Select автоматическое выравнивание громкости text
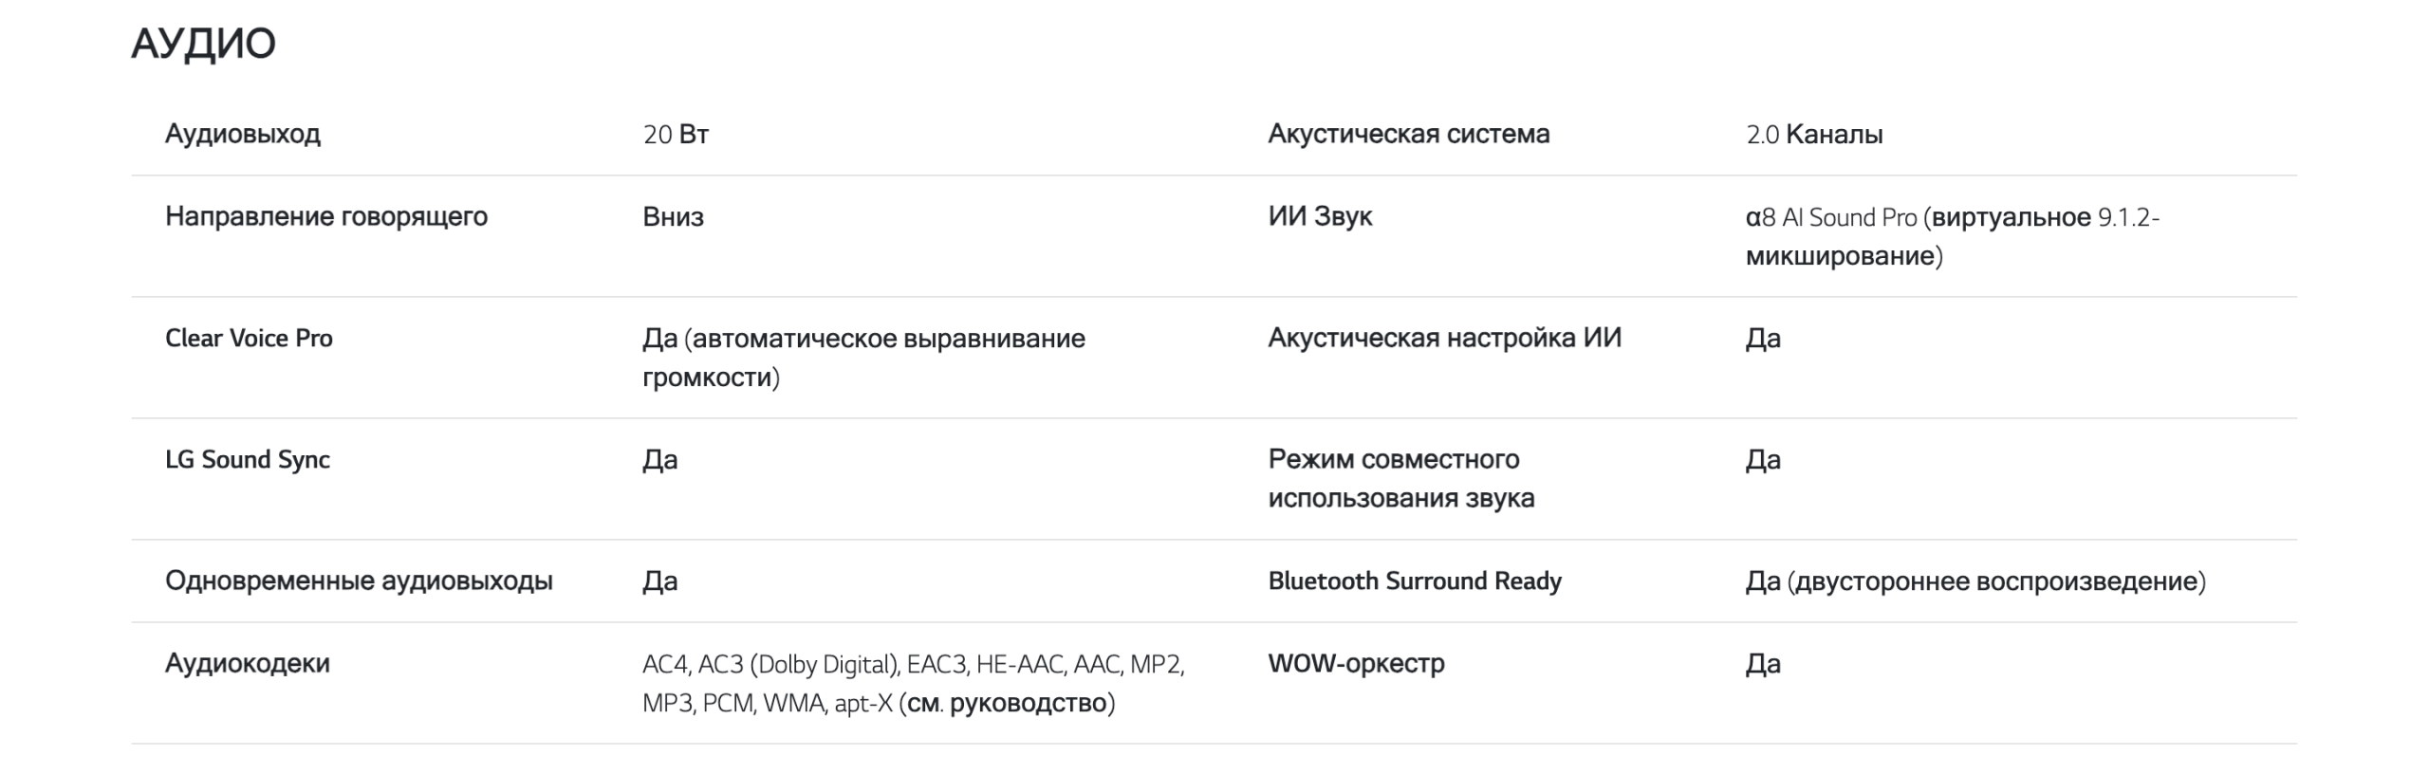The height and width of the screenshot is (774, 2429). tap(863, 358)
